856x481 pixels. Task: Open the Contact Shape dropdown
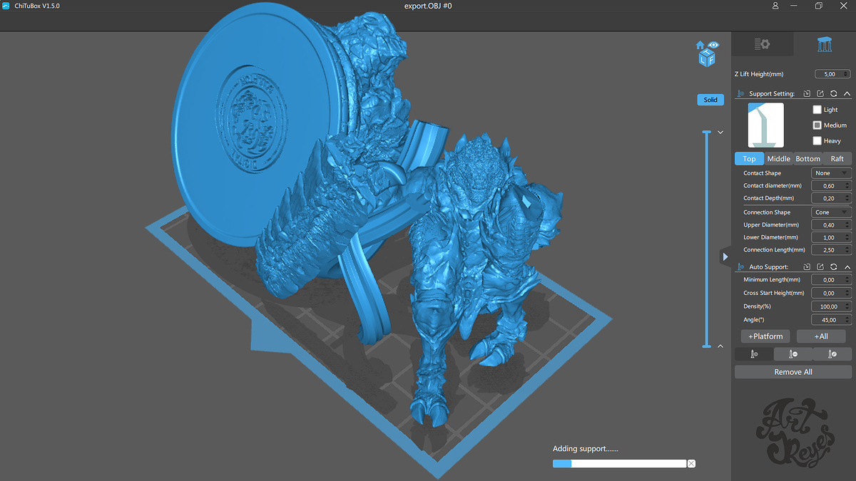coord(831,173)
